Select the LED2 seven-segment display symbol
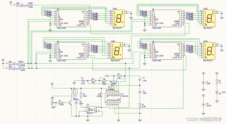The height and width of the screenshot is (124, 226). (117, 51)
